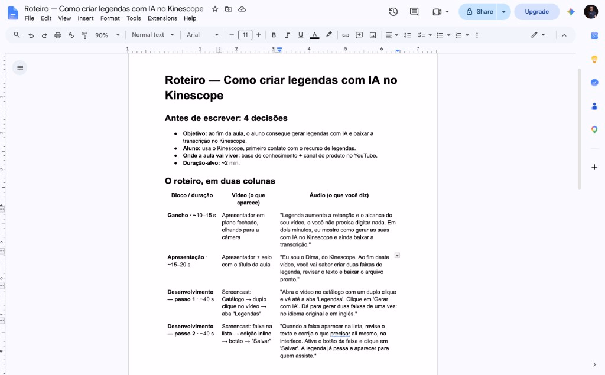Image resolution: width=605 pixels, height=375 pixels.
Task: Increase the font size
Action: coord(259,35)
